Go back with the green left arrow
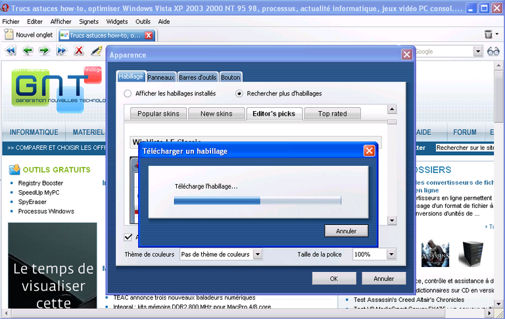 pos(28,51)
